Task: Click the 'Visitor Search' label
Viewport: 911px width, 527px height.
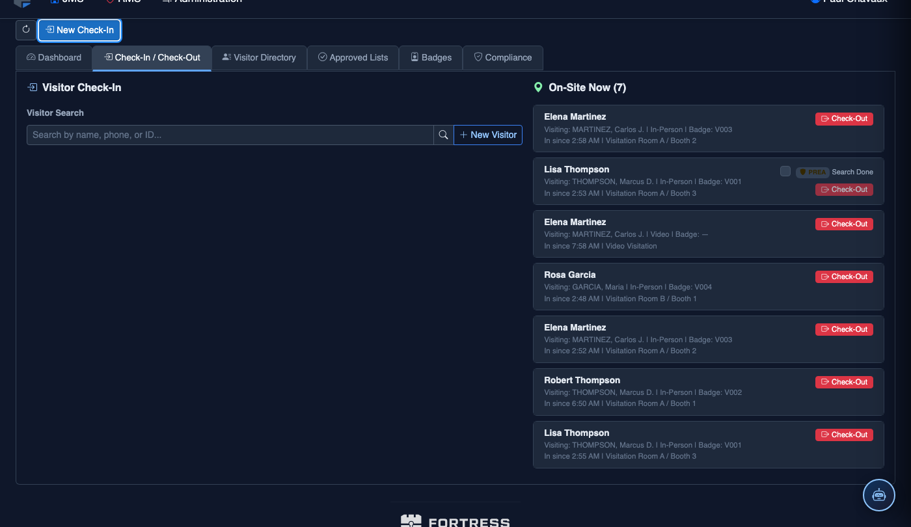Action: click(x=55, y=113)
